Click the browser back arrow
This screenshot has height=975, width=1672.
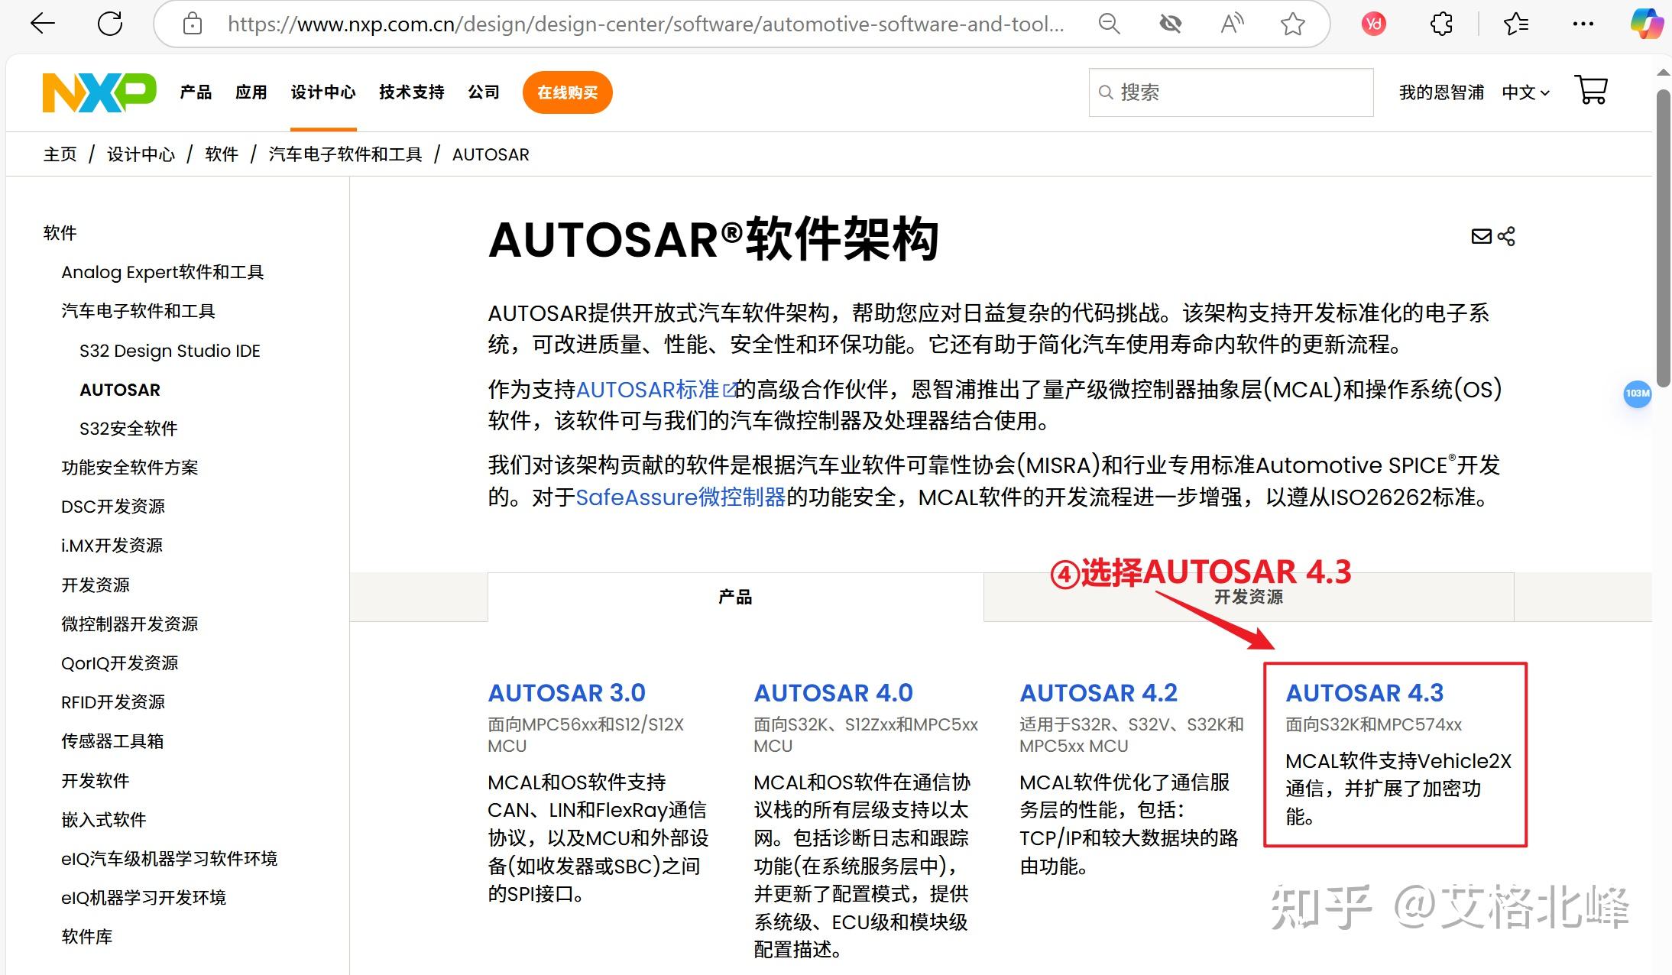click(x=42, y=24)
